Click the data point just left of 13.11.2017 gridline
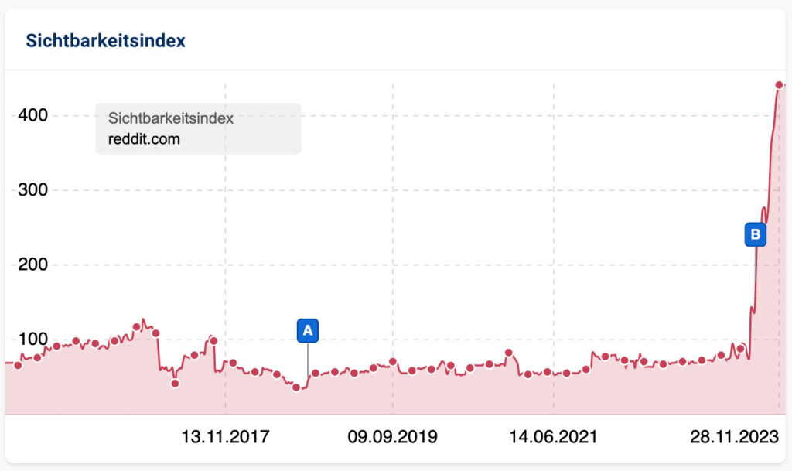 pyautogui.click(x=213, y=340)
